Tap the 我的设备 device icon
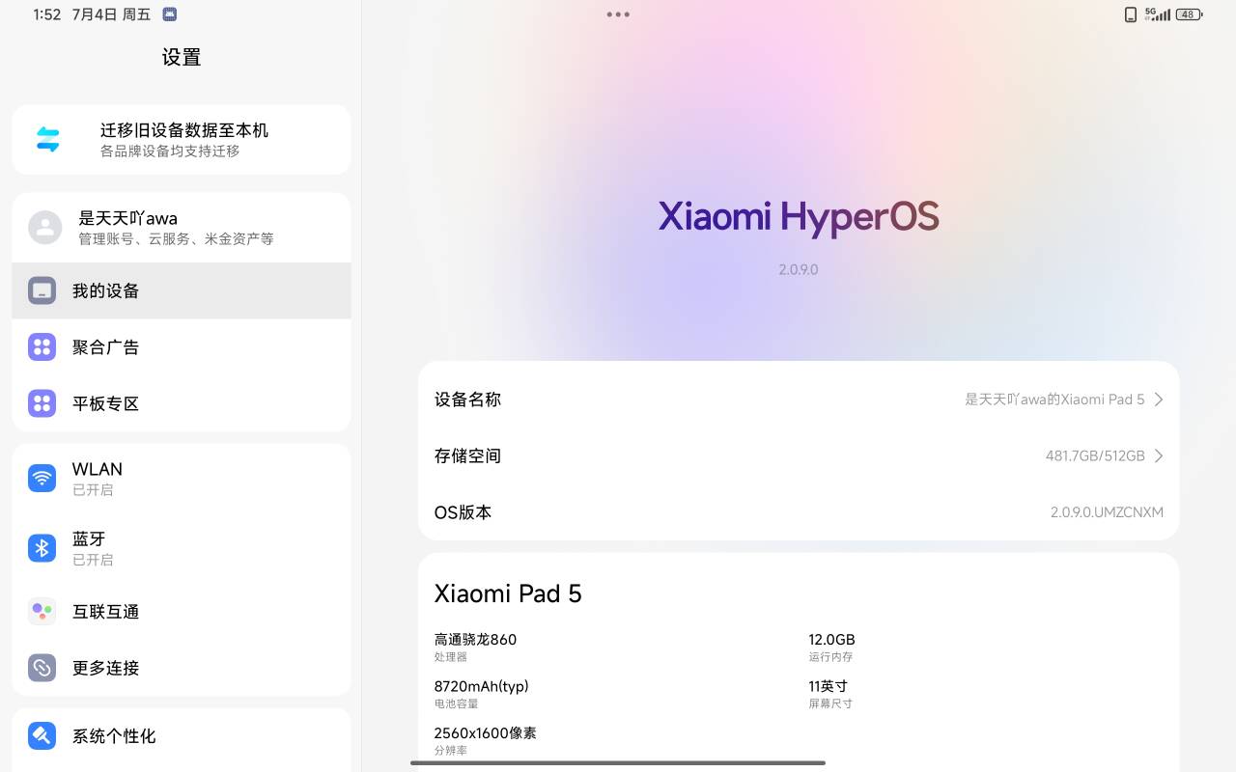Viewport: 1236px width, 772px height. (x=42, y=290)
